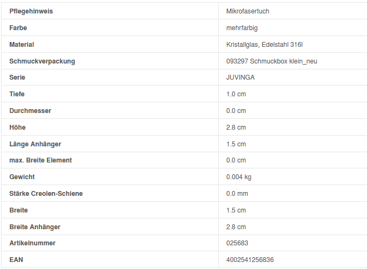367x269 pixels.
Task: Click the Artikelnummer value 025683
Action: (x=237, y=243)
